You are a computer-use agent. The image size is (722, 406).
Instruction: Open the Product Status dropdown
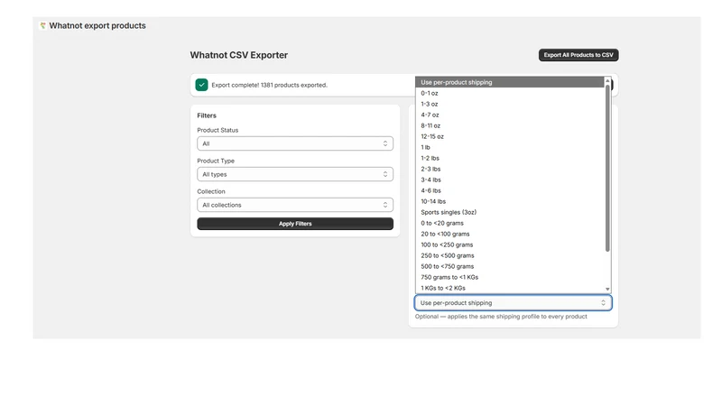(x=295, y=143)
